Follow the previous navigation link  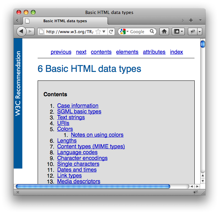point(61,52)
